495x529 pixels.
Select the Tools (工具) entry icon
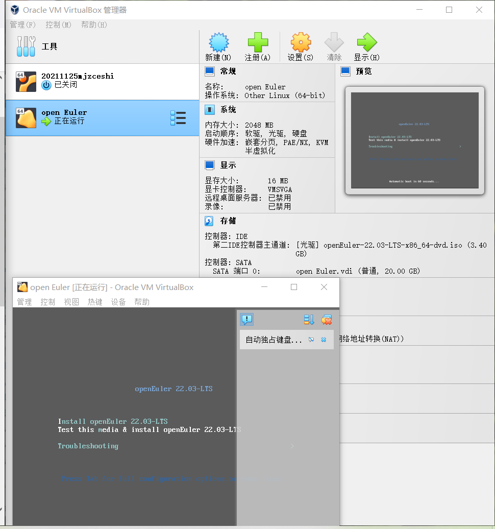(26, 46)
